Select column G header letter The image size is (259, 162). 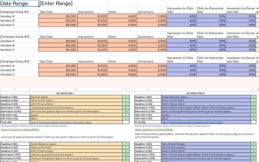click(x=76, y=89)
